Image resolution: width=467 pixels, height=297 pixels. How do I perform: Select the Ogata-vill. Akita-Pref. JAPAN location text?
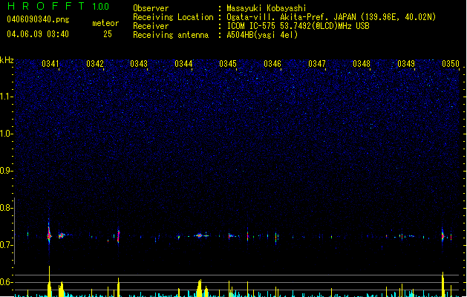[331, 17]
